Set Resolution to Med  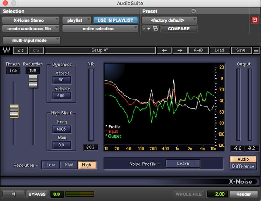(69, 165)
